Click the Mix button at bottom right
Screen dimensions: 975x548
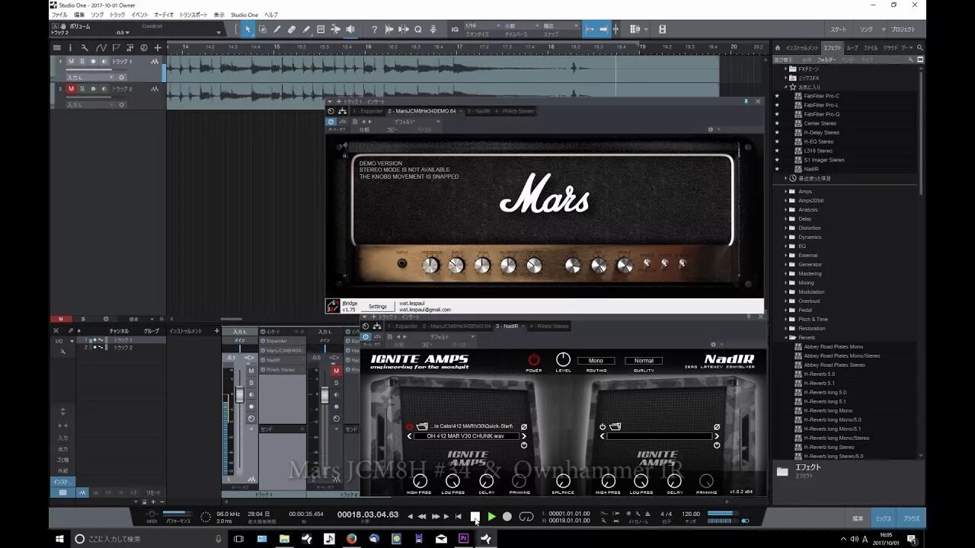(883, 518)
